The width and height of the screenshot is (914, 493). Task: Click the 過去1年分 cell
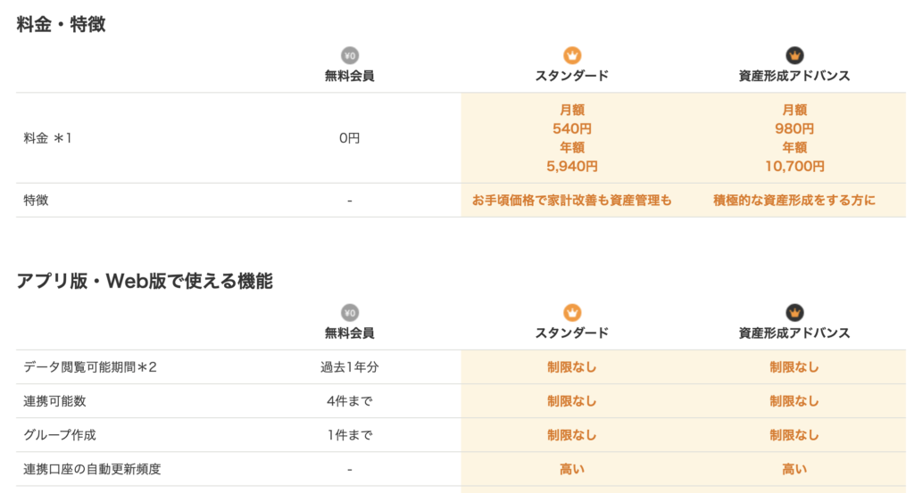349,367
